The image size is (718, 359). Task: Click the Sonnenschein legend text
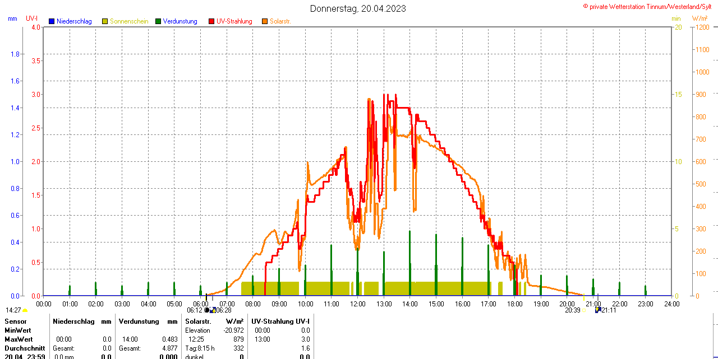[x=129, y=21]
